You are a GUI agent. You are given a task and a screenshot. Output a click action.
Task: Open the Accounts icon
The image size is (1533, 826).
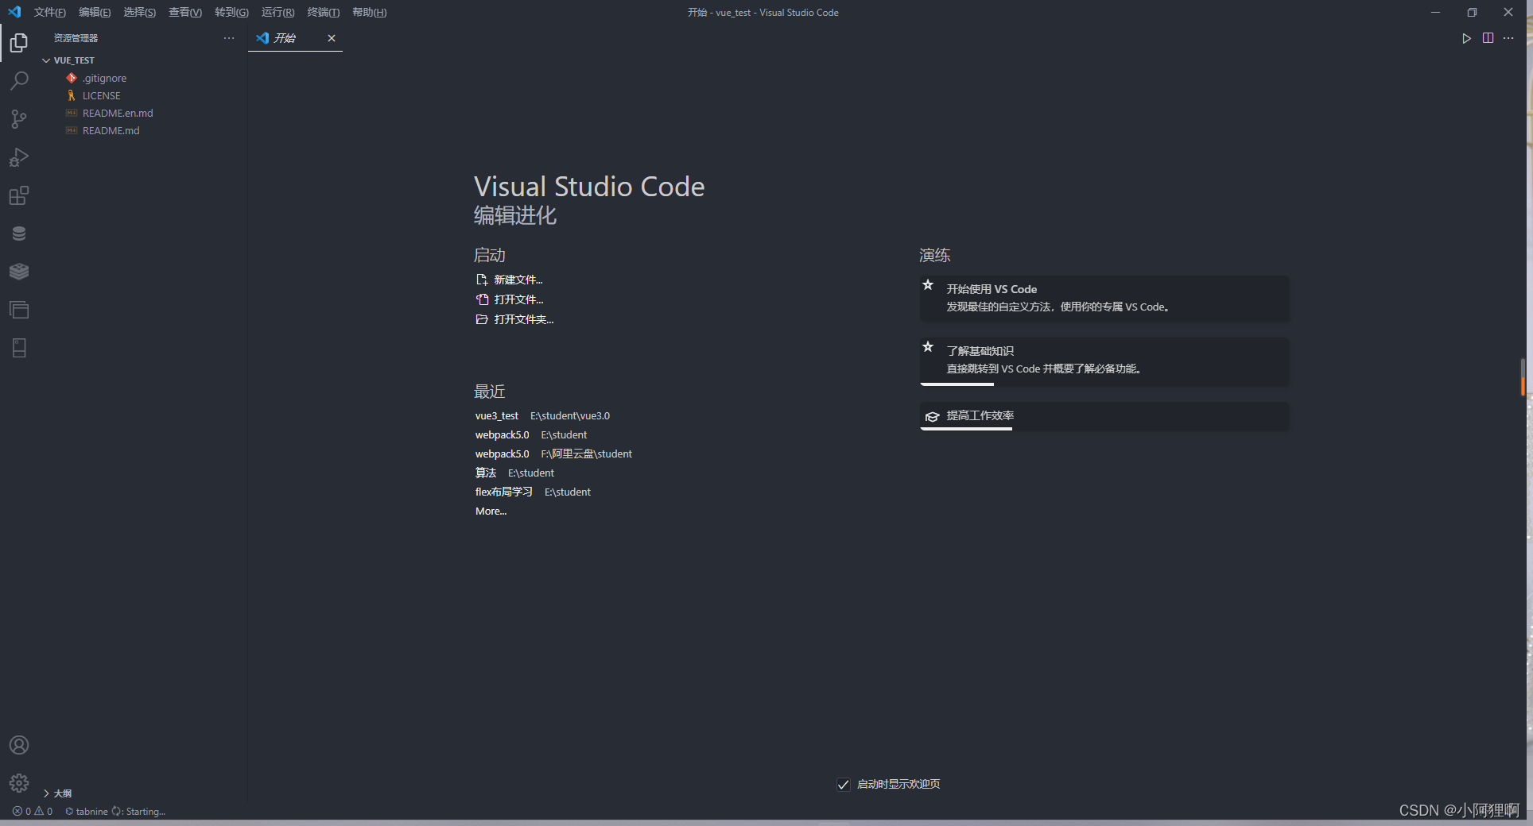[19, 745]
